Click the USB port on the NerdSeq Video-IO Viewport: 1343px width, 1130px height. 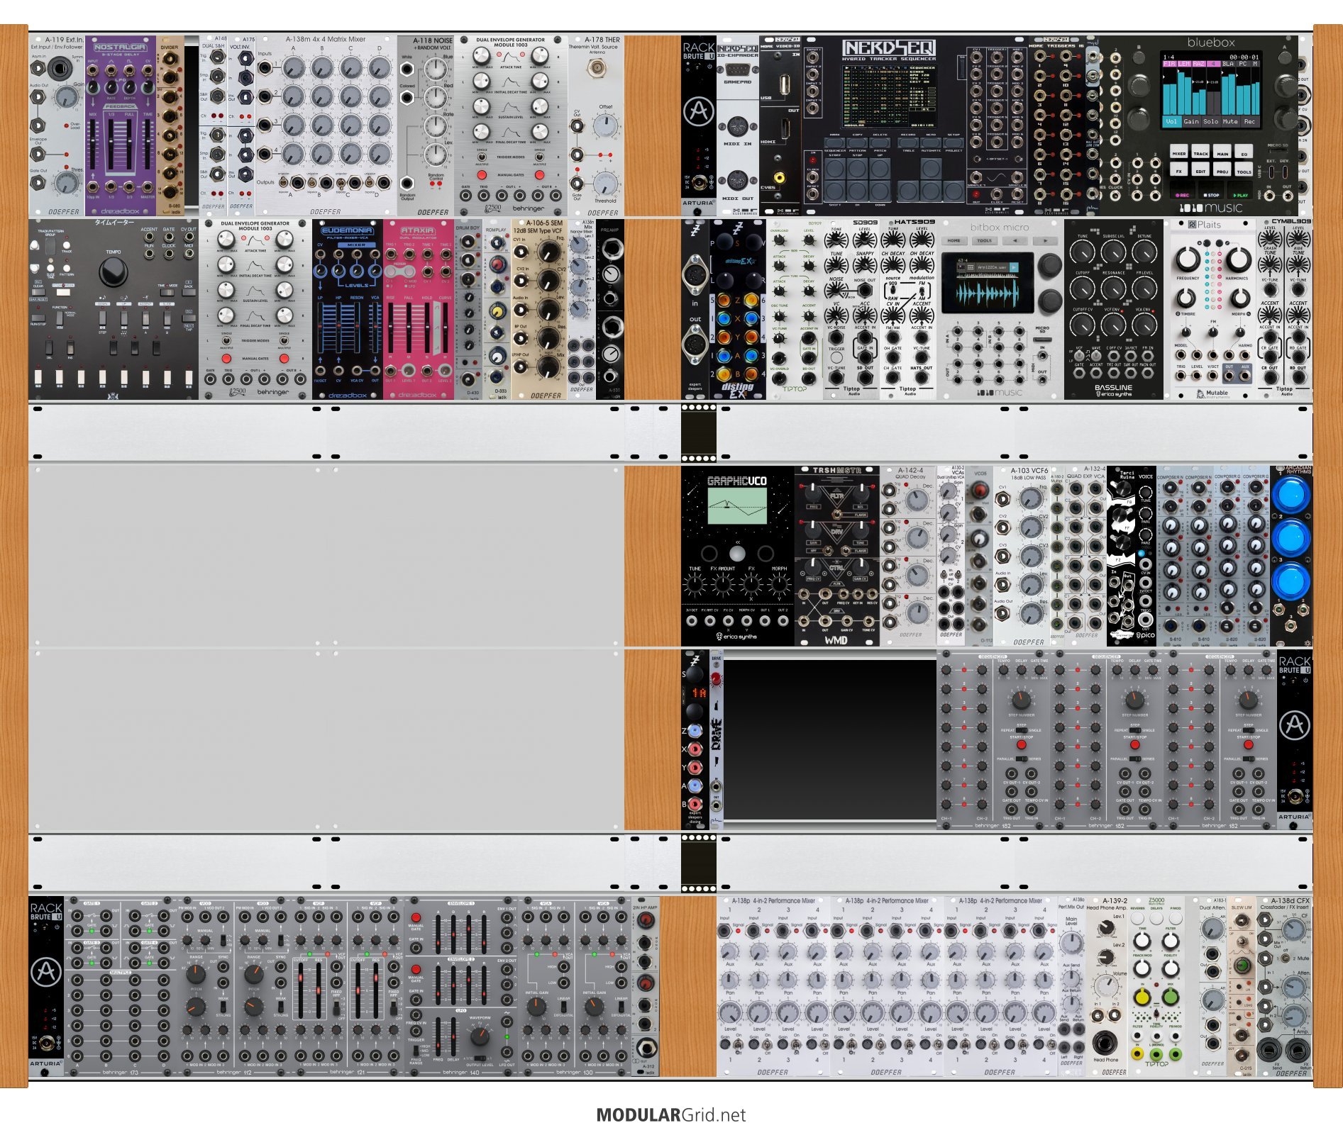(785, 85)
